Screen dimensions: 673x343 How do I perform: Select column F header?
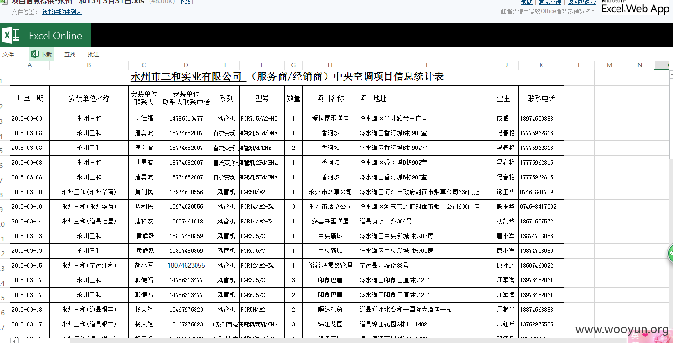pos(262,65)
